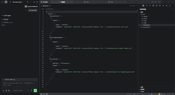Toggle bottom panel layout icon
Viewport: 175px width, 95px height.
(x=152, y=2)
